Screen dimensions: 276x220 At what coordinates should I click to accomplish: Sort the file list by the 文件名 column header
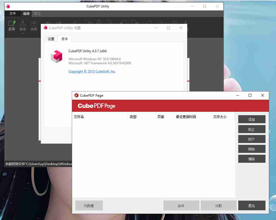pos(100,117)
